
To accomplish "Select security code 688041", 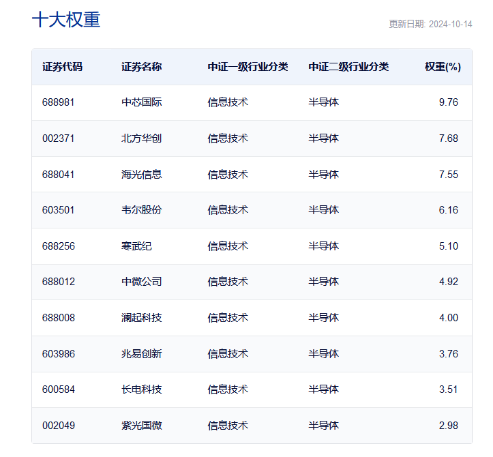I will tap(58, 175).
